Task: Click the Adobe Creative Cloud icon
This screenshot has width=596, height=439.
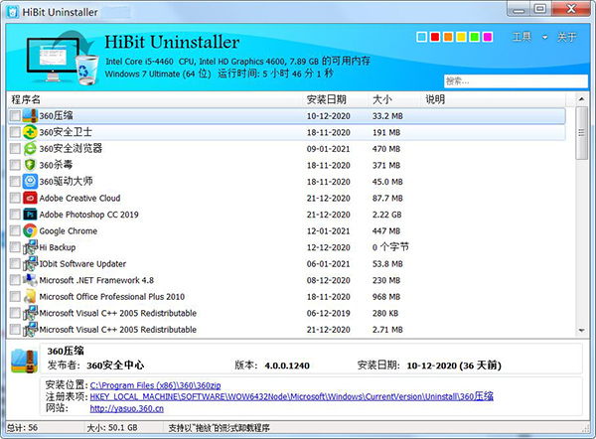Action: click(x=30, y=198)
